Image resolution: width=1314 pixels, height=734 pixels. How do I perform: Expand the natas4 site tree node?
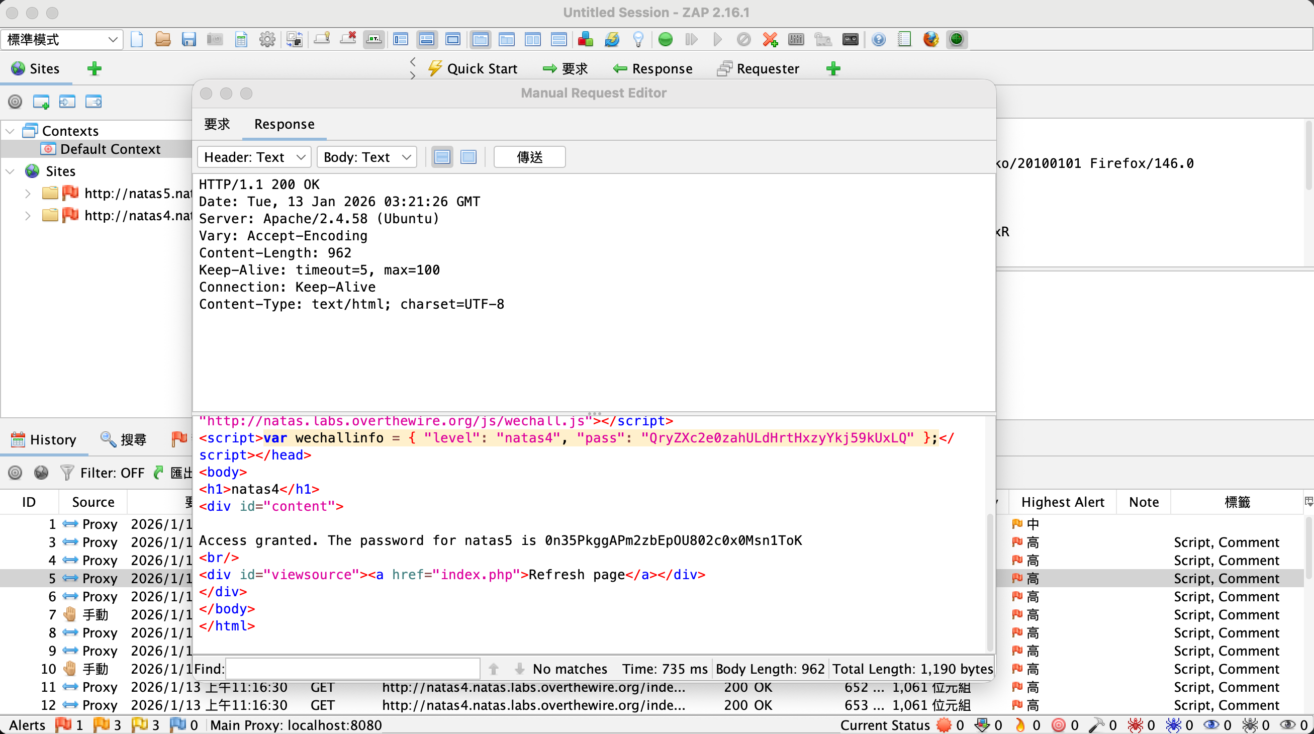point(28,216)
